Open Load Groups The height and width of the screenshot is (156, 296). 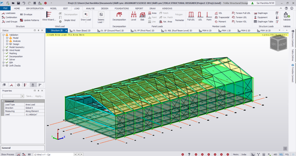10,21
